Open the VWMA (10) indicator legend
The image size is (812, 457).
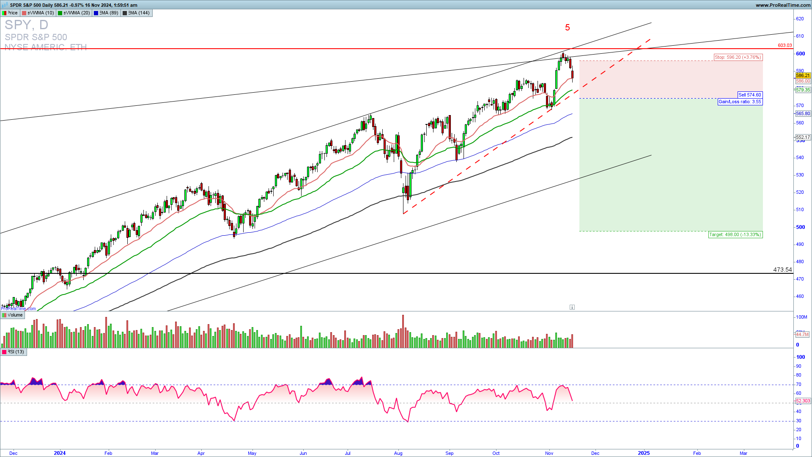tap(38, 13)
